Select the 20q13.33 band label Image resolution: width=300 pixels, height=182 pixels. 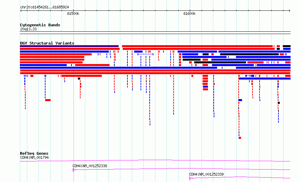pyautogui.click(x=28, y=29)
